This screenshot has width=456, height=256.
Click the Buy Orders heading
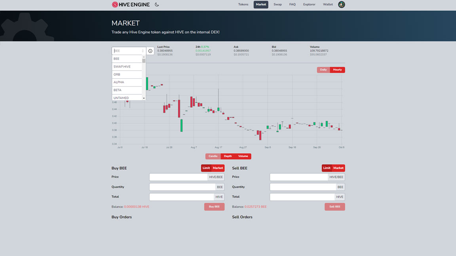(122, 217)
